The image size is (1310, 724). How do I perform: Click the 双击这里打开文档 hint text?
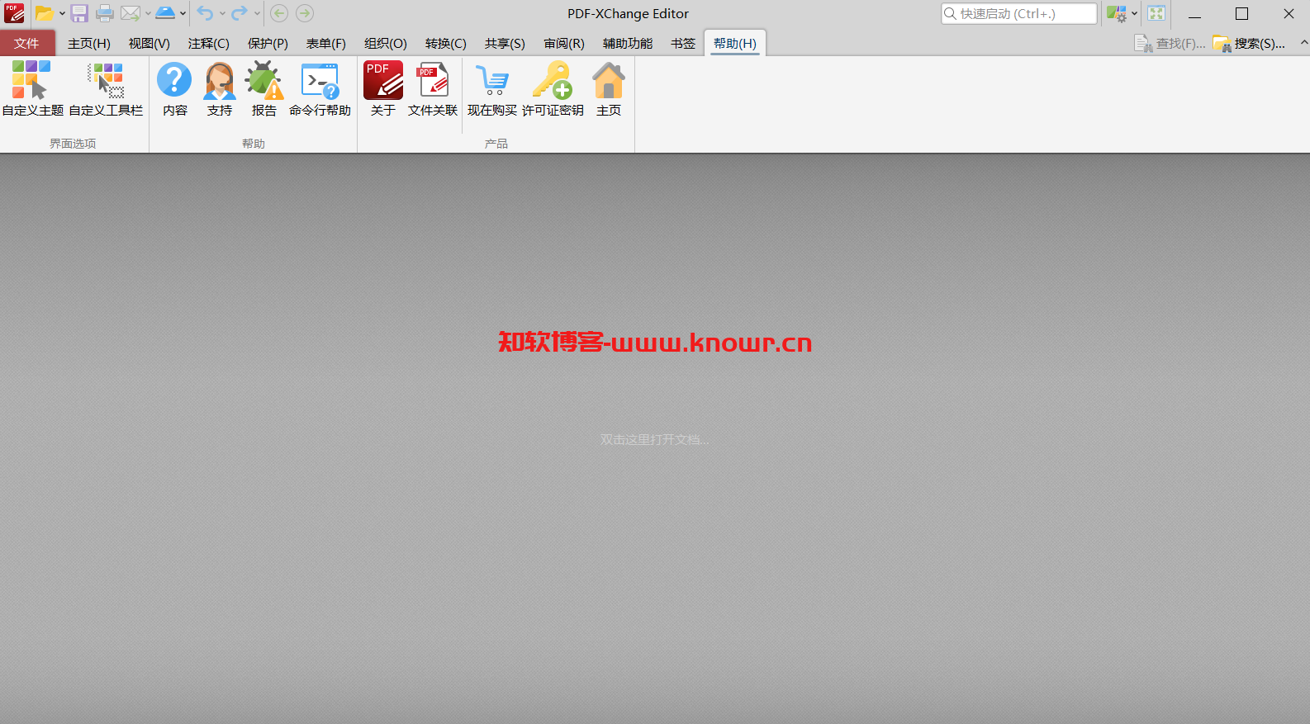(654, 440)
